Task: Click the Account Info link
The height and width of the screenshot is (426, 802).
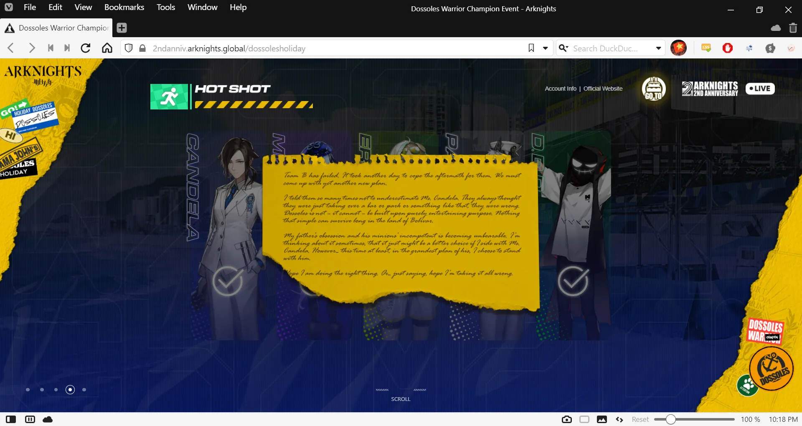Action: click(560, 89)
